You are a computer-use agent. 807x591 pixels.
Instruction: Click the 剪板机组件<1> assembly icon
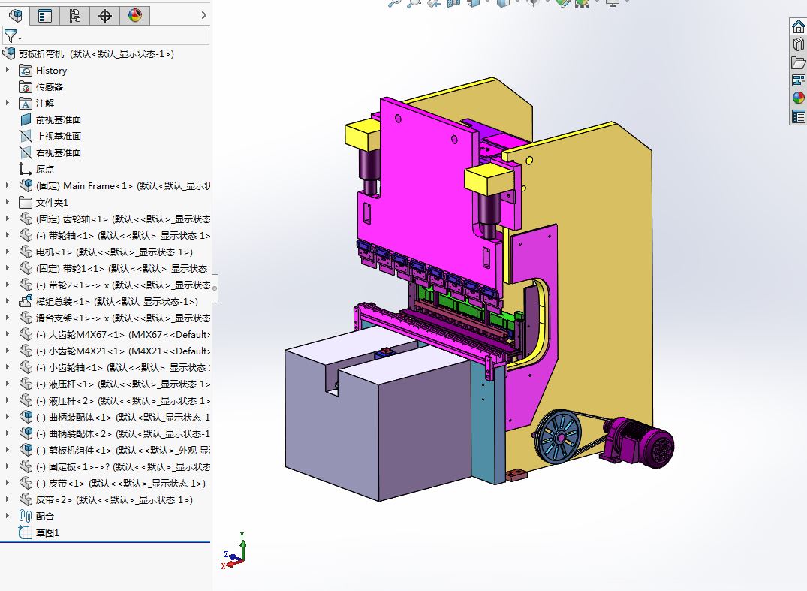(x=26, y=450)
